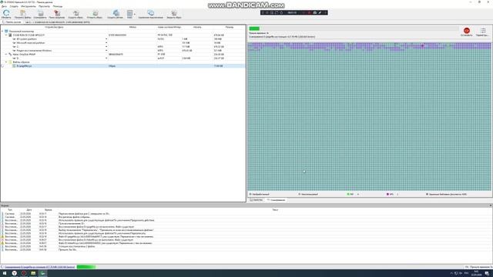Click the document files legend swatch

(427, 195)
